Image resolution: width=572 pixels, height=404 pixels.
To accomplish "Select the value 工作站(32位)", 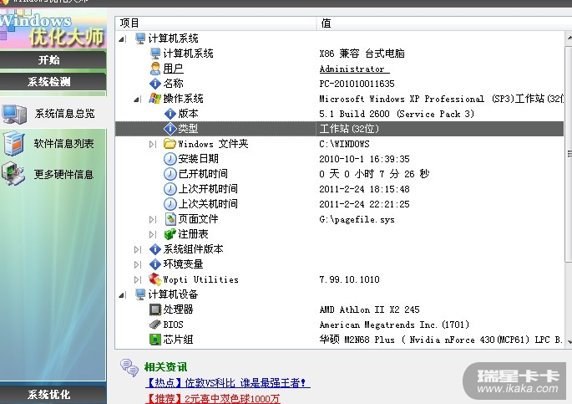I will (349, 129).
